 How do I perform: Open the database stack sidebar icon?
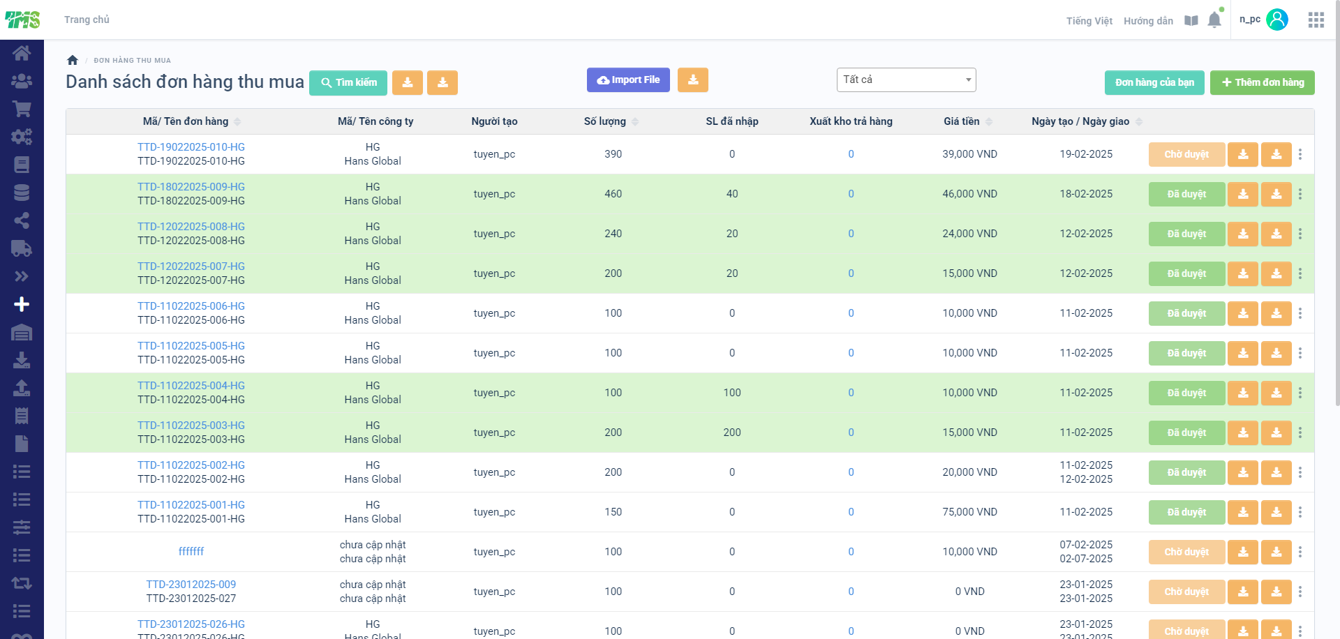[22, 193]
